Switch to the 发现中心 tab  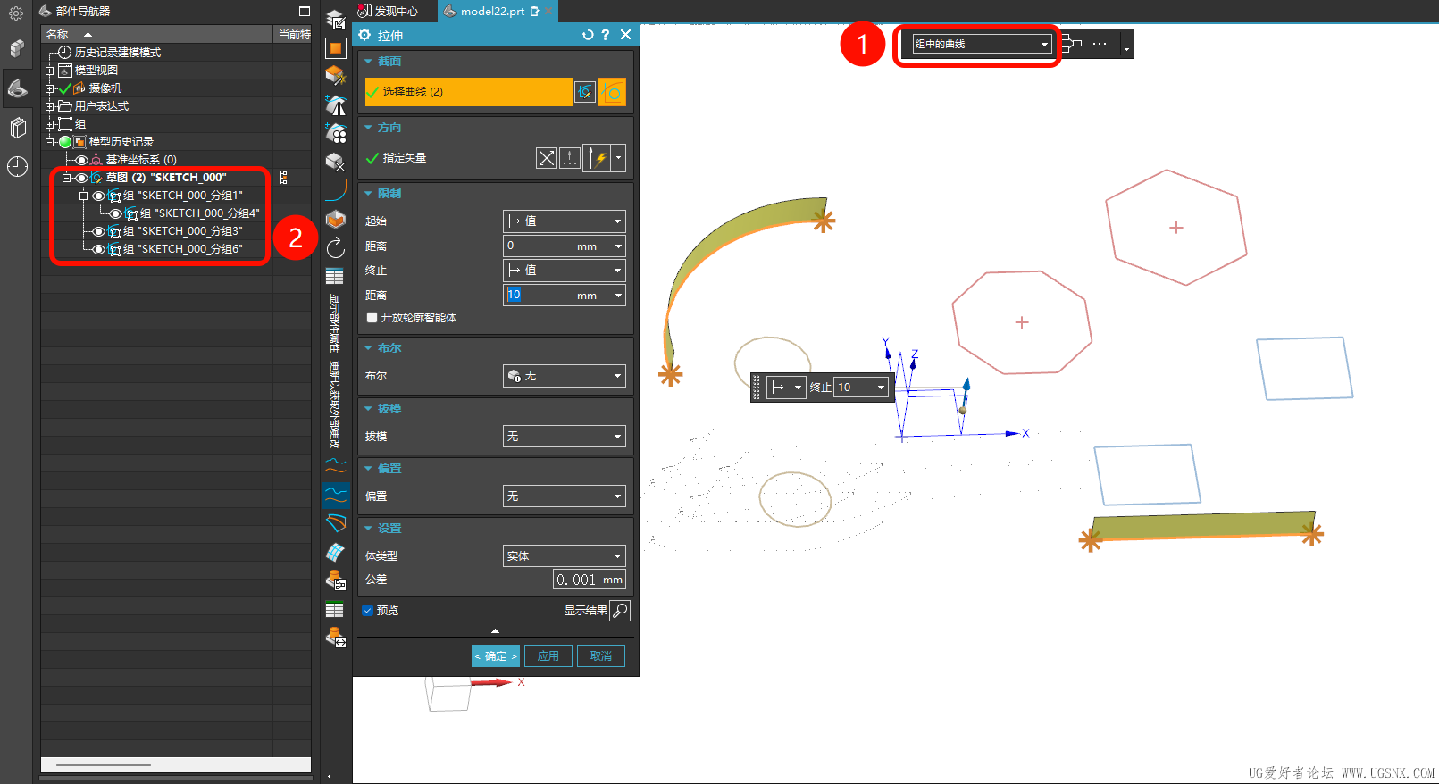pos(389,11)
